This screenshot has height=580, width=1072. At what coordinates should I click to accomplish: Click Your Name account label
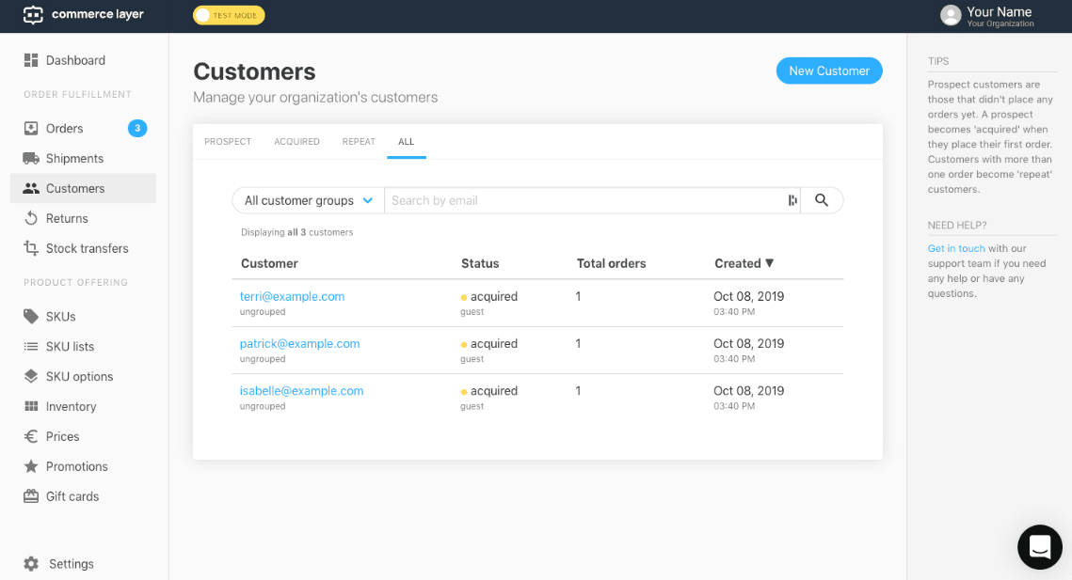tap(999, 11)
